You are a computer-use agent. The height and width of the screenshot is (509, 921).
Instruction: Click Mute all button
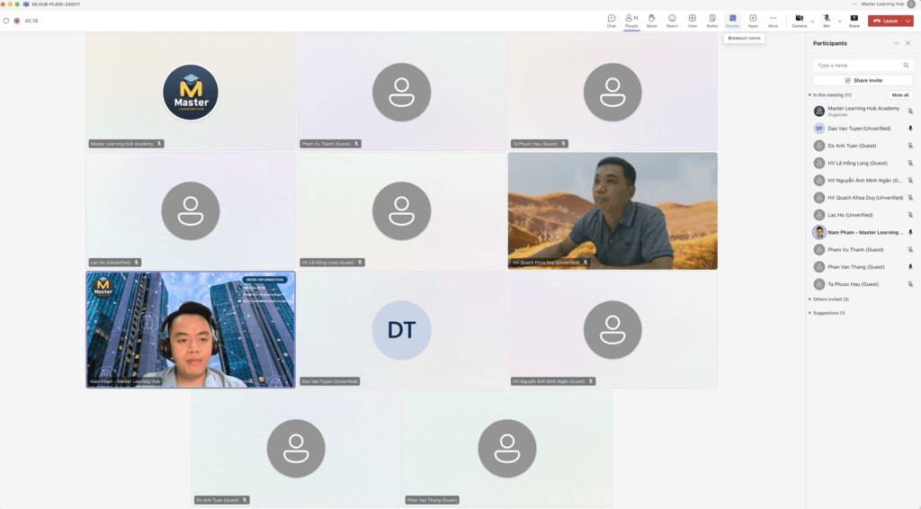click(899, 95)
